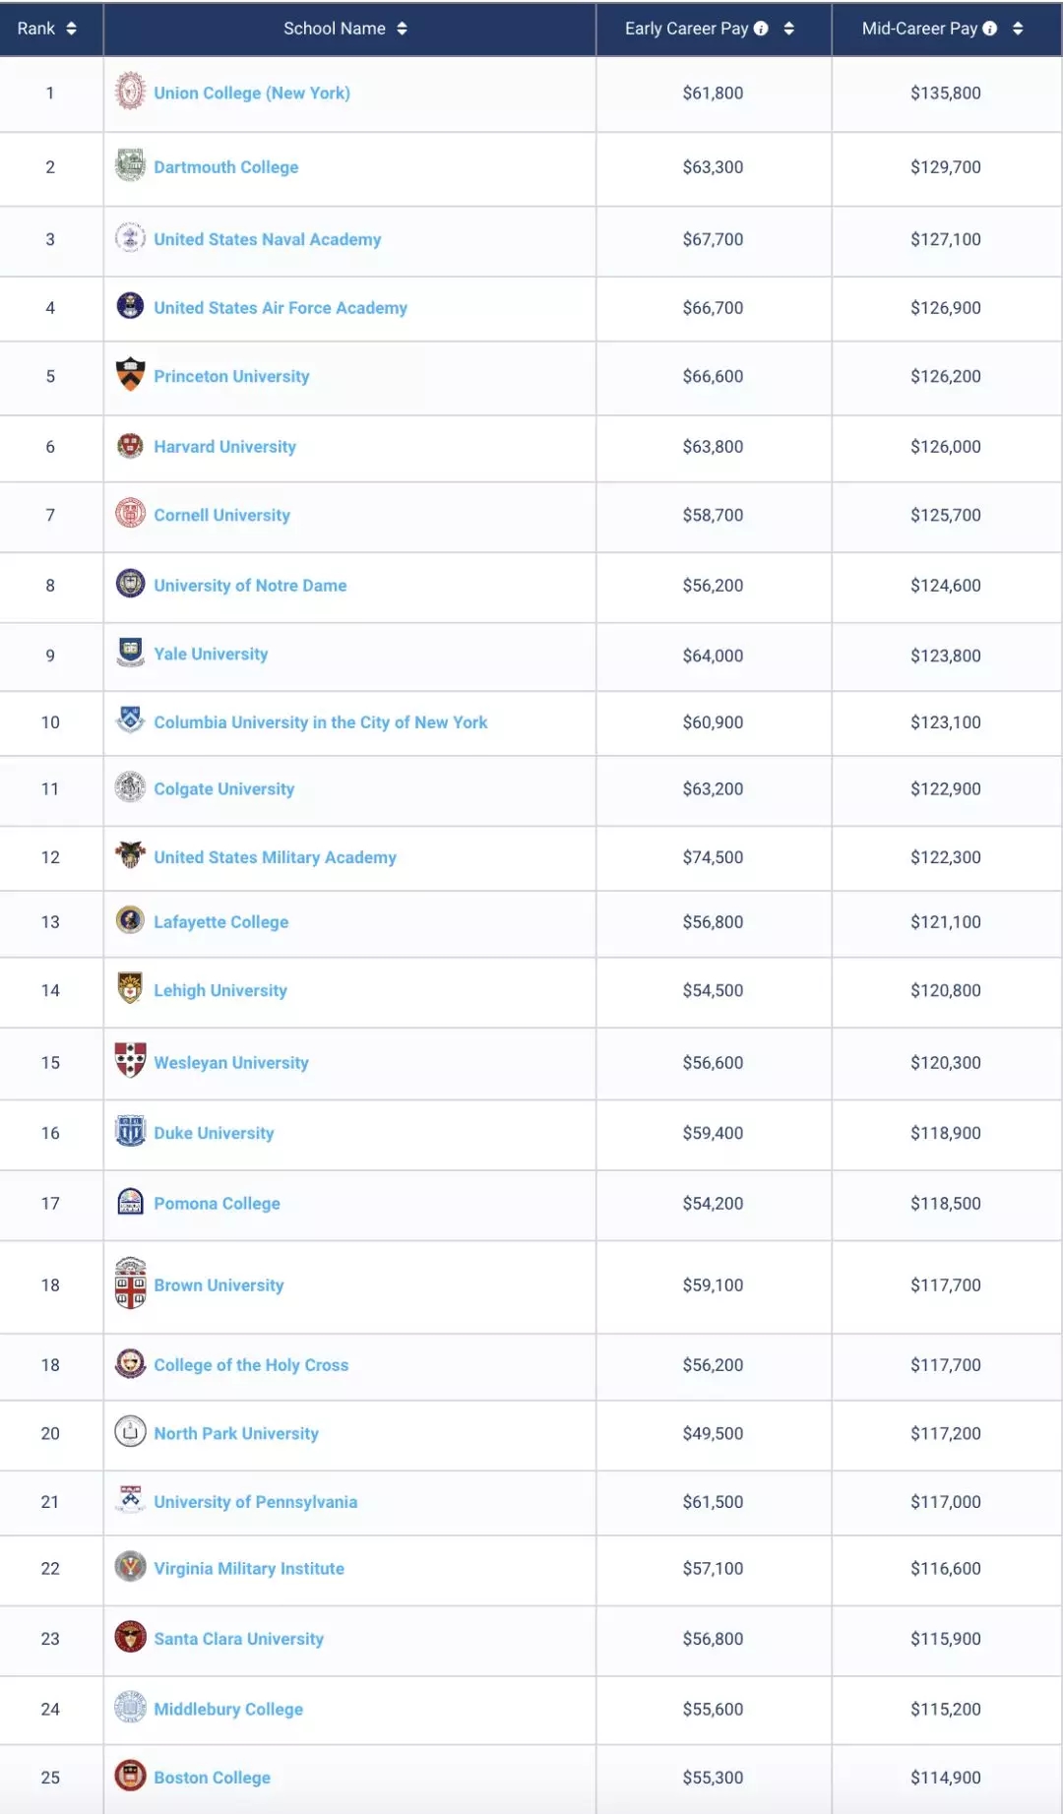Click the Wesleyan University shield logo
Screen dimensions: 1063x1814
130,1060
